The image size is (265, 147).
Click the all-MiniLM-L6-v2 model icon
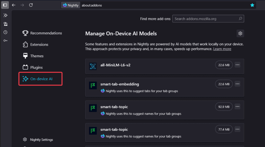tap(93, 66)
